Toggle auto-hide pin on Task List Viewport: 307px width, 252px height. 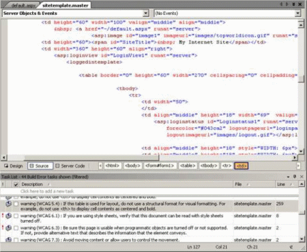295,176
